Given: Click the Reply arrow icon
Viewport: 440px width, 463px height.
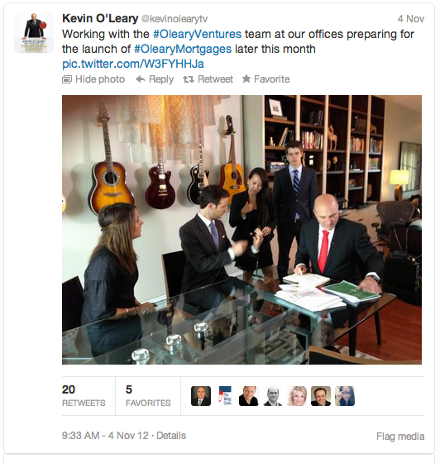Looking at the screenshot, I should point(141,79).
